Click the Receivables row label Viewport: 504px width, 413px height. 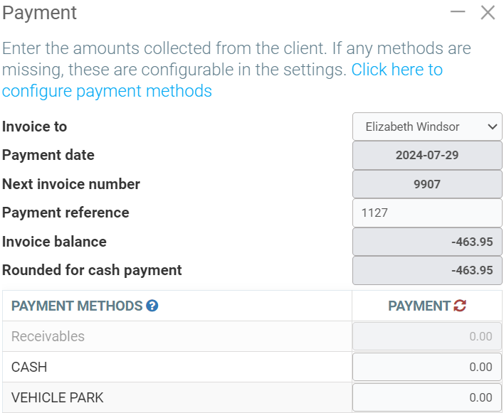point(48,336)
